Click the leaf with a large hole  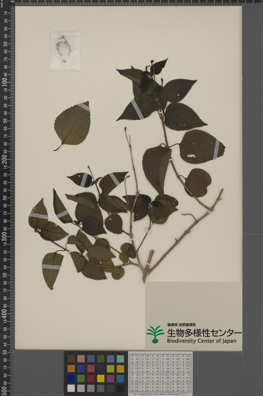(x=202, y=147)
